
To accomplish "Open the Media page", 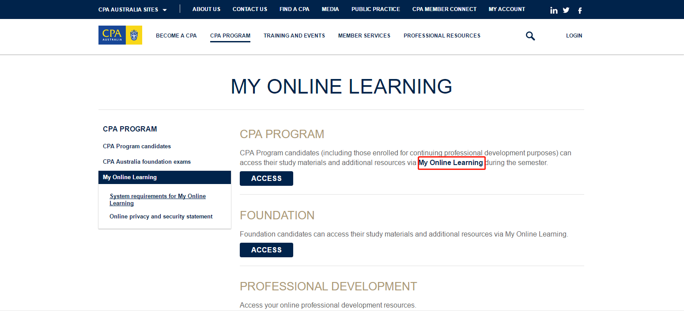I will pyautogui.click(x=330, y=9).
